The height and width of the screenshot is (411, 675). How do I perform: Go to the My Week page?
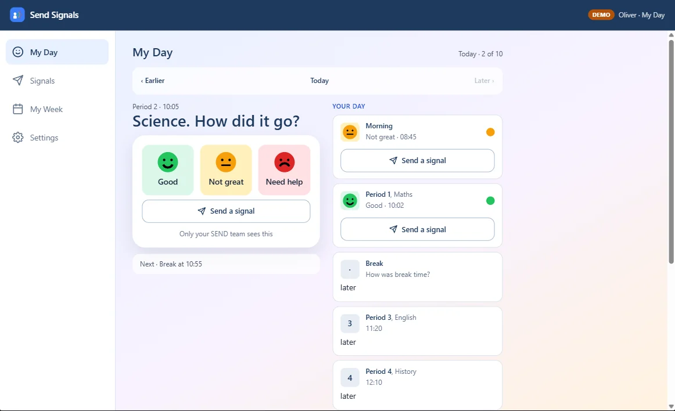58,109
